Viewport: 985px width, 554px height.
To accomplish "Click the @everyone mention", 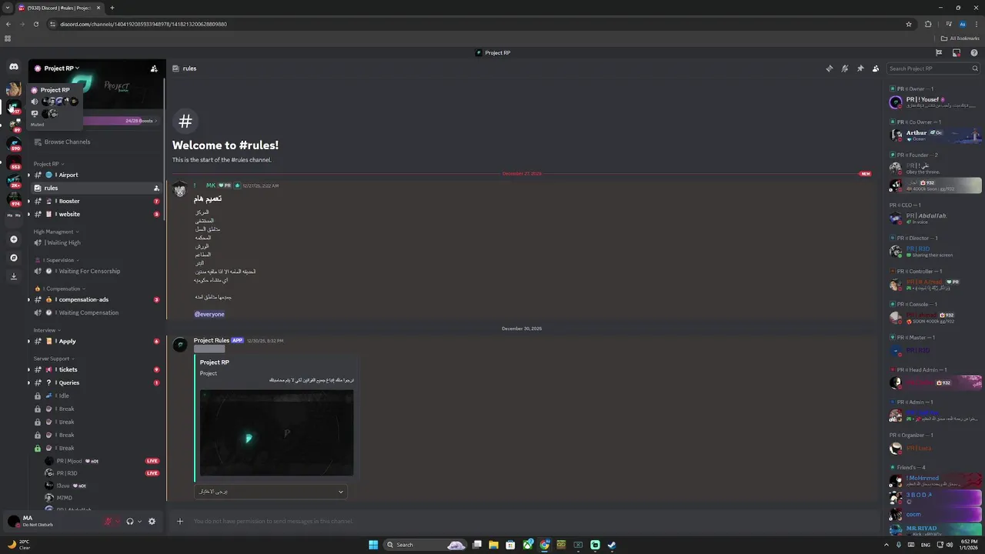I will coord(209,314).
